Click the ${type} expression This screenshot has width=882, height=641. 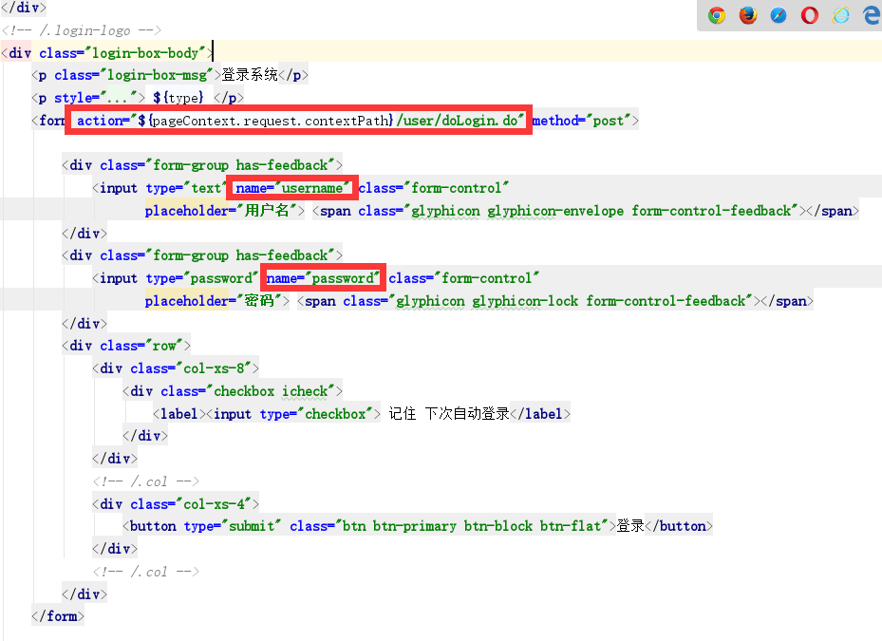coord(178,98)
